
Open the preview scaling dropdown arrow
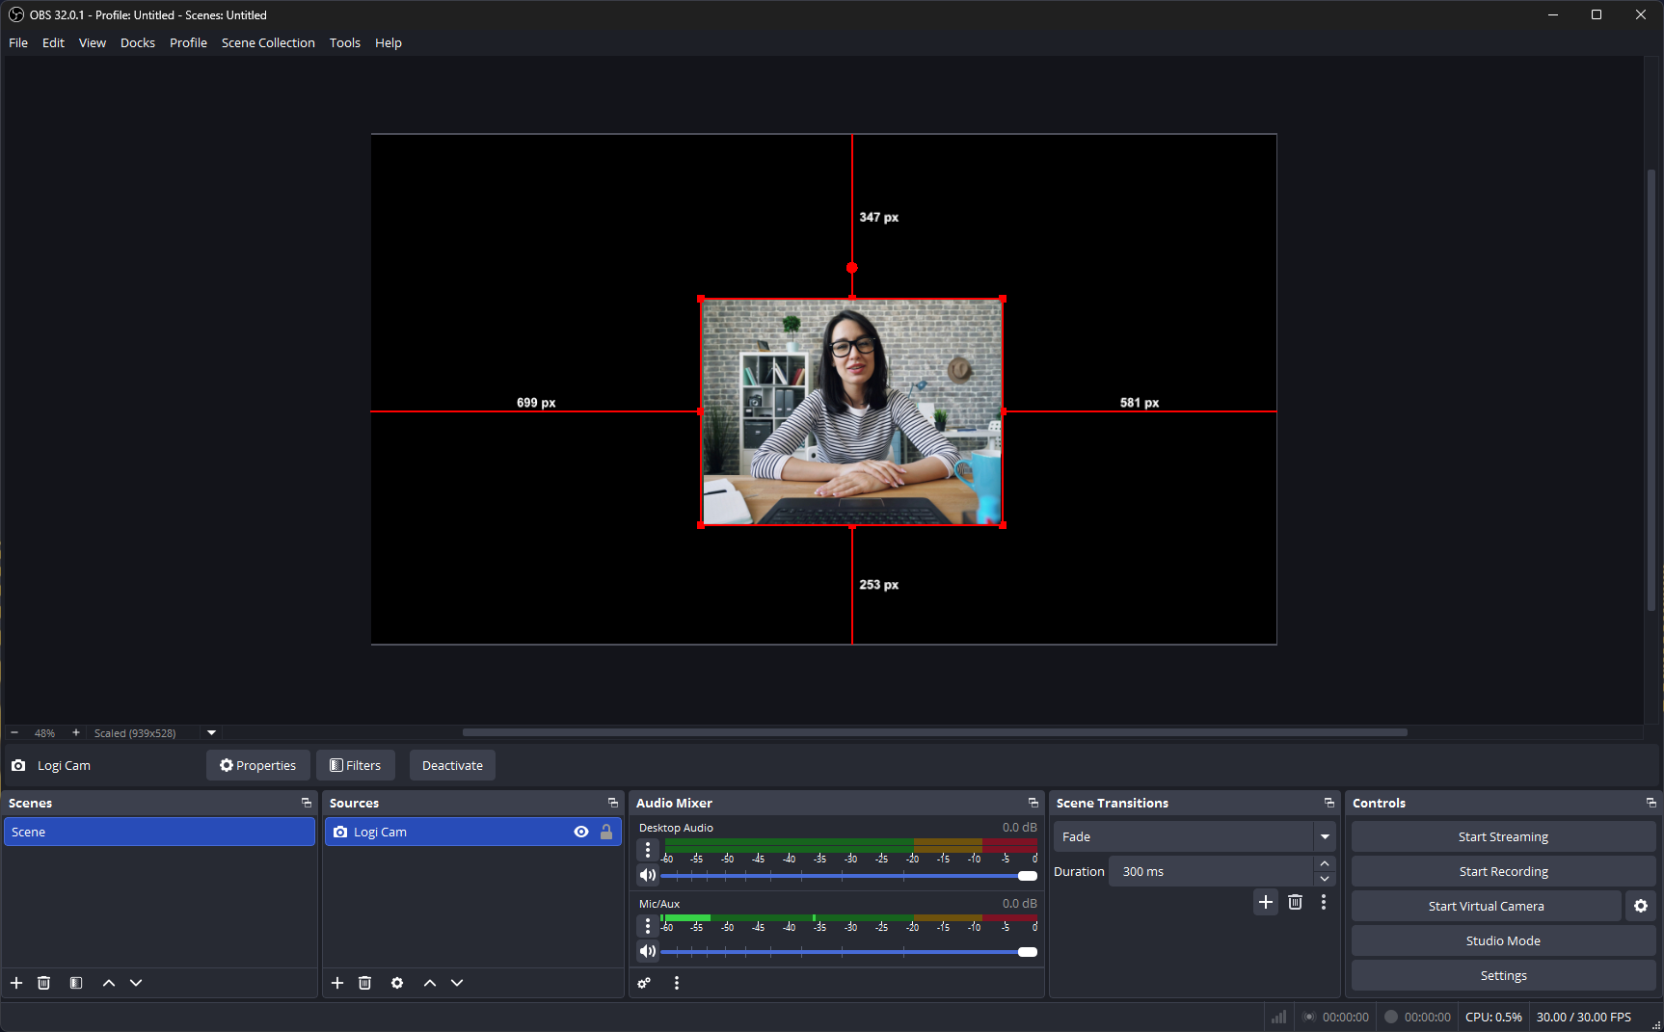(x=212, y=732)
